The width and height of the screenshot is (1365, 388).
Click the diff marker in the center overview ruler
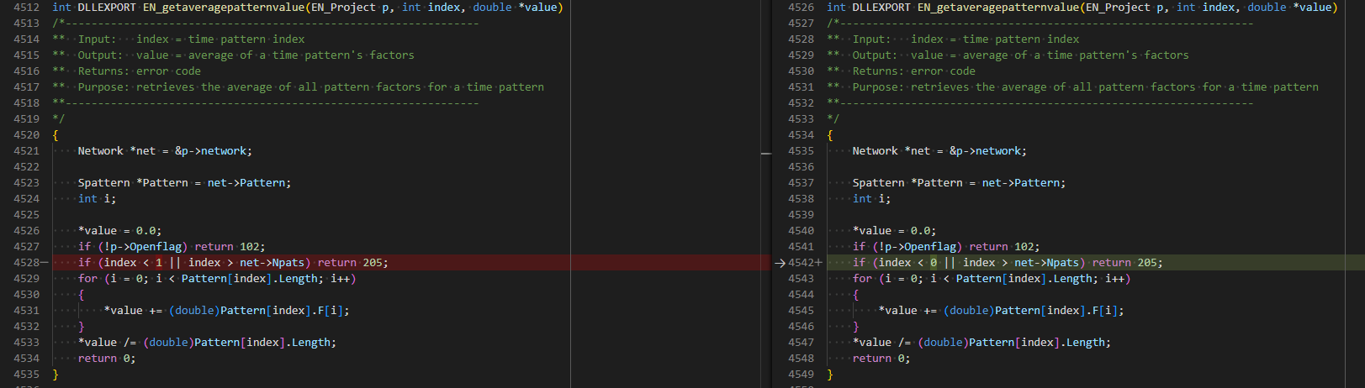766,154
